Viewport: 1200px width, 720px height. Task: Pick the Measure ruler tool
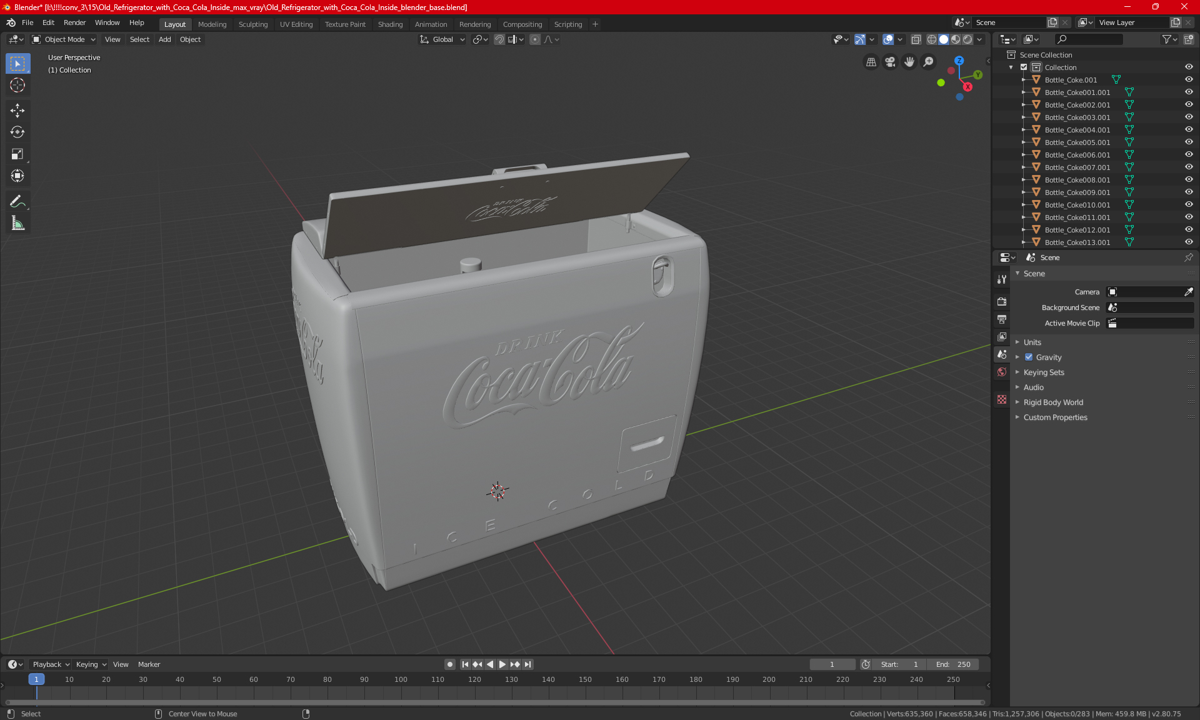pos(17,223)
